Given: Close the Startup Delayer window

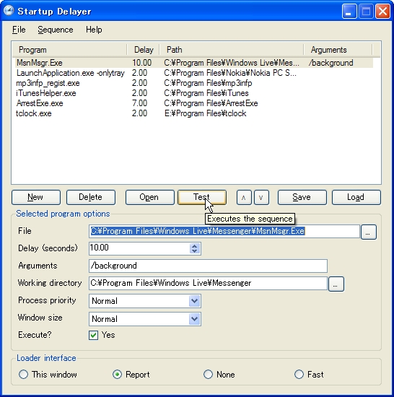Looking at the screenshot, I should point(382,12).
